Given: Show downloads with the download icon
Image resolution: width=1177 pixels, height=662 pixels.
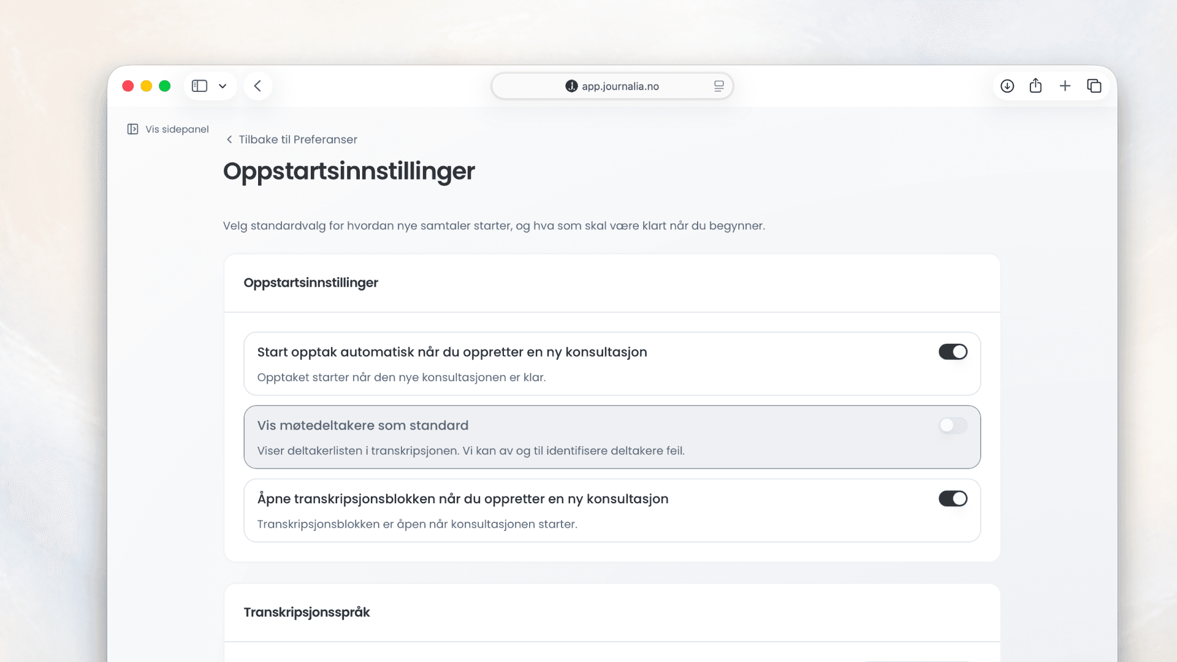Looking at the screenshot, I should [1007, 86].
